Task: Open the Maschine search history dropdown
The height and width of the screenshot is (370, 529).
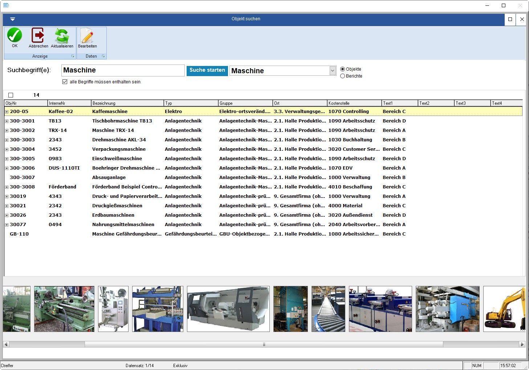Action: click(333, 71)
